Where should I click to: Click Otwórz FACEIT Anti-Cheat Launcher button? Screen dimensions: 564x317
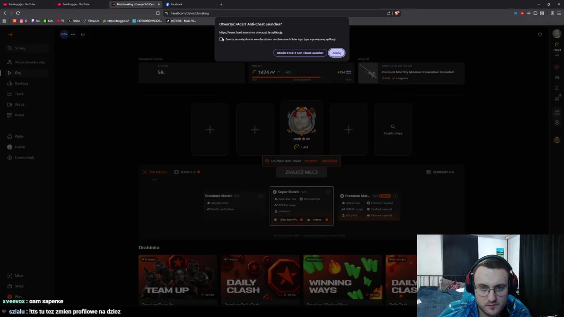coord(300,53)
